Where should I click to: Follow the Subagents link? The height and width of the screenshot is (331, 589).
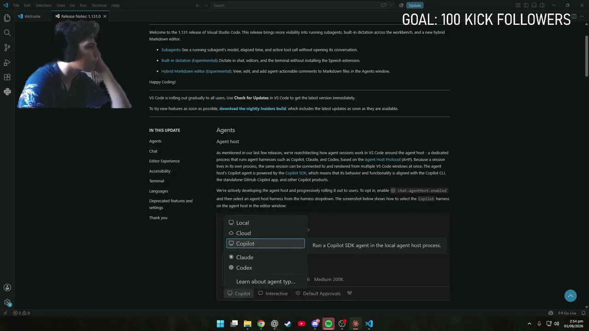pos(171,50)
